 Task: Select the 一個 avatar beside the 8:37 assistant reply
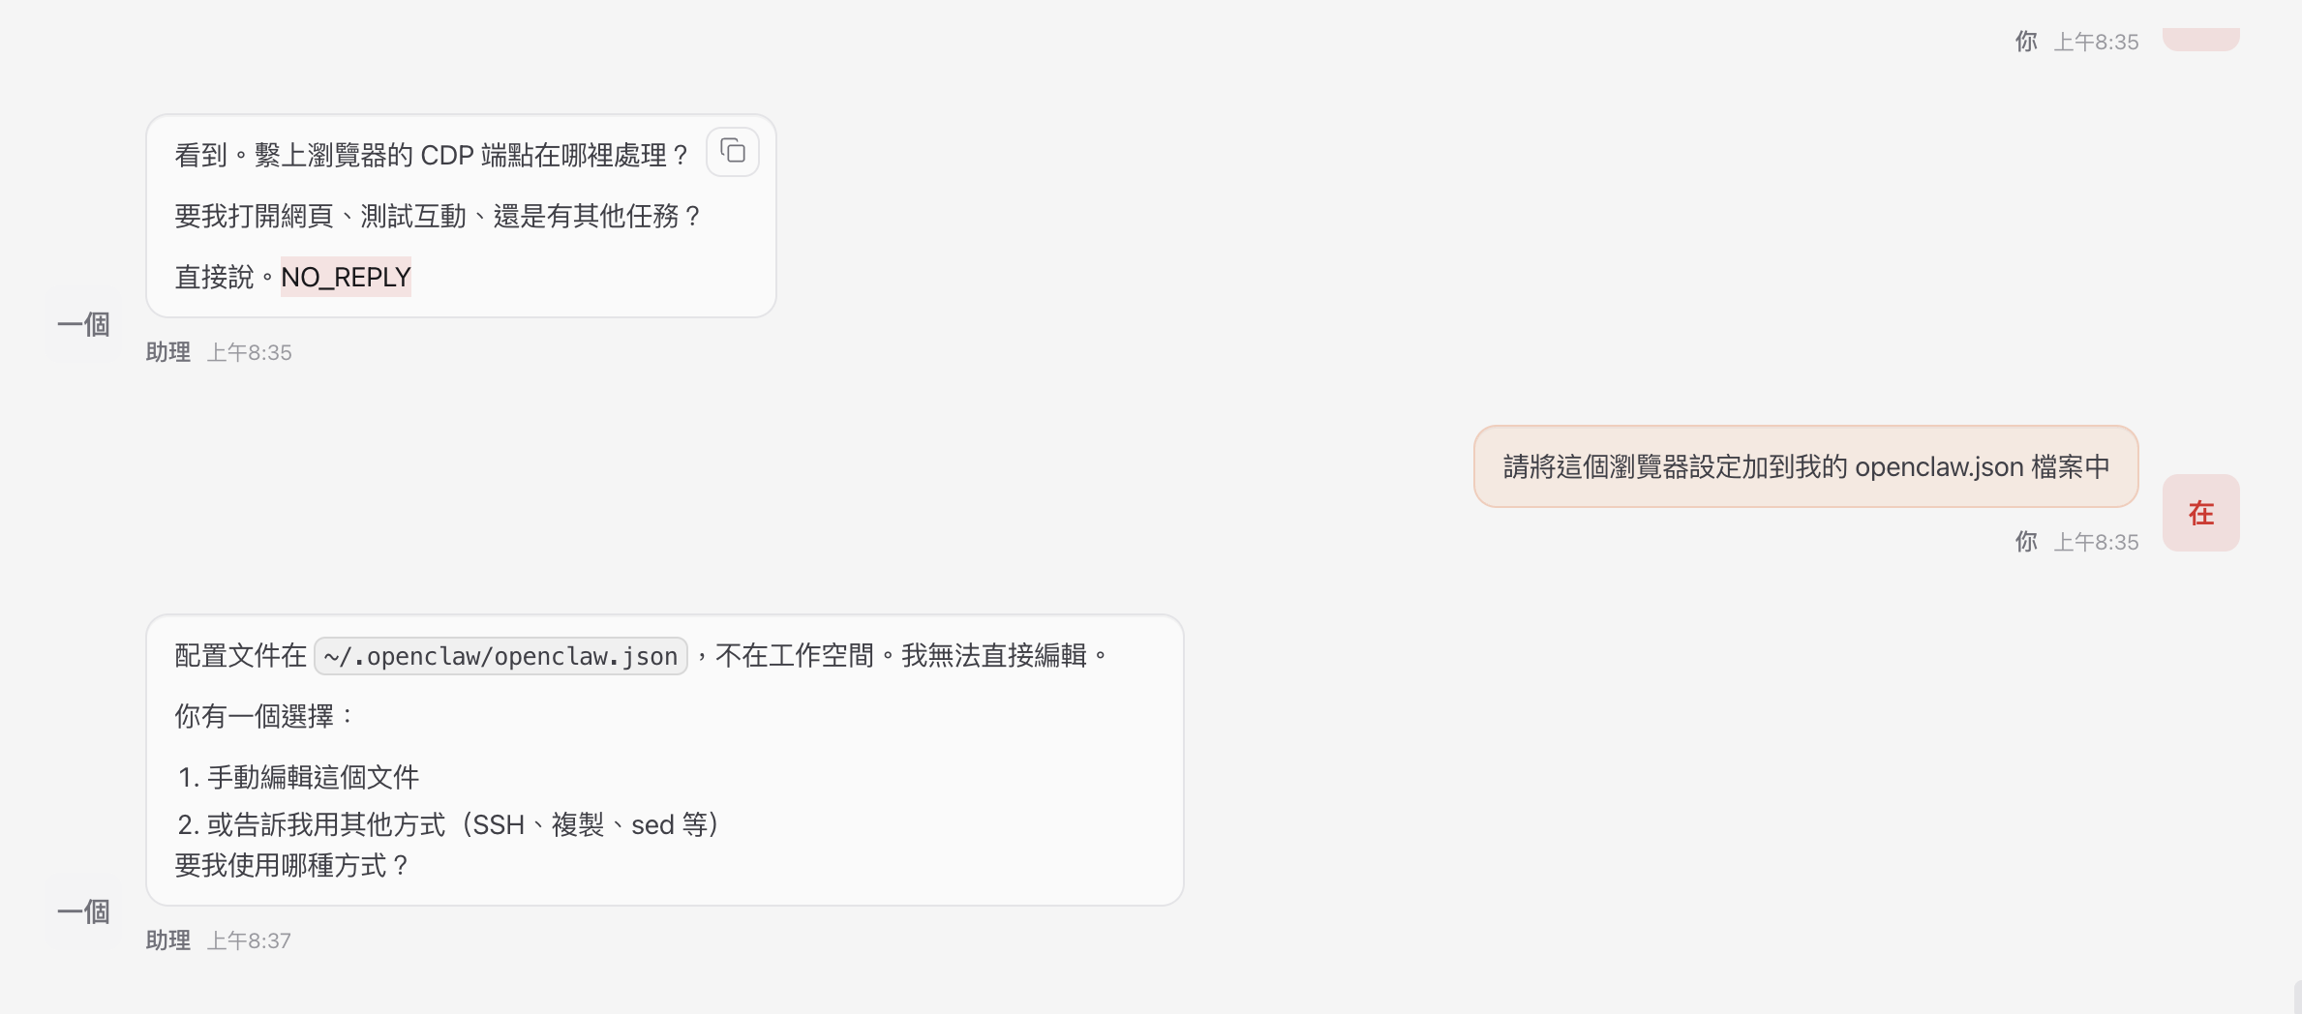tap(83, 910)
